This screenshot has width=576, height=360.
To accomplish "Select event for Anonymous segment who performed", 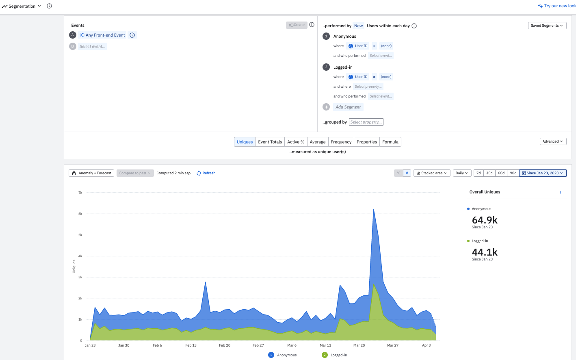I will (x=381, y=56).
